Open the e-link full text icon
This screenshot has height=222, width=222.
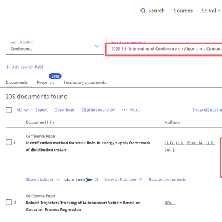point(79,180)
